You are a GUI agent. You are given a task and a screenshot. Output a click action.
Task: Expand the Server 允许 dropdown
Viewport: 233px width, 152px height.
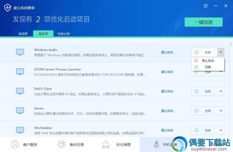pos(221,111)
